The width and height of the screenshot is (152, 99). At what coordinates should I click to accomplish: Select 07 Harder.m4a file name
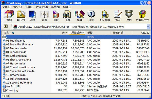[15, 63]
